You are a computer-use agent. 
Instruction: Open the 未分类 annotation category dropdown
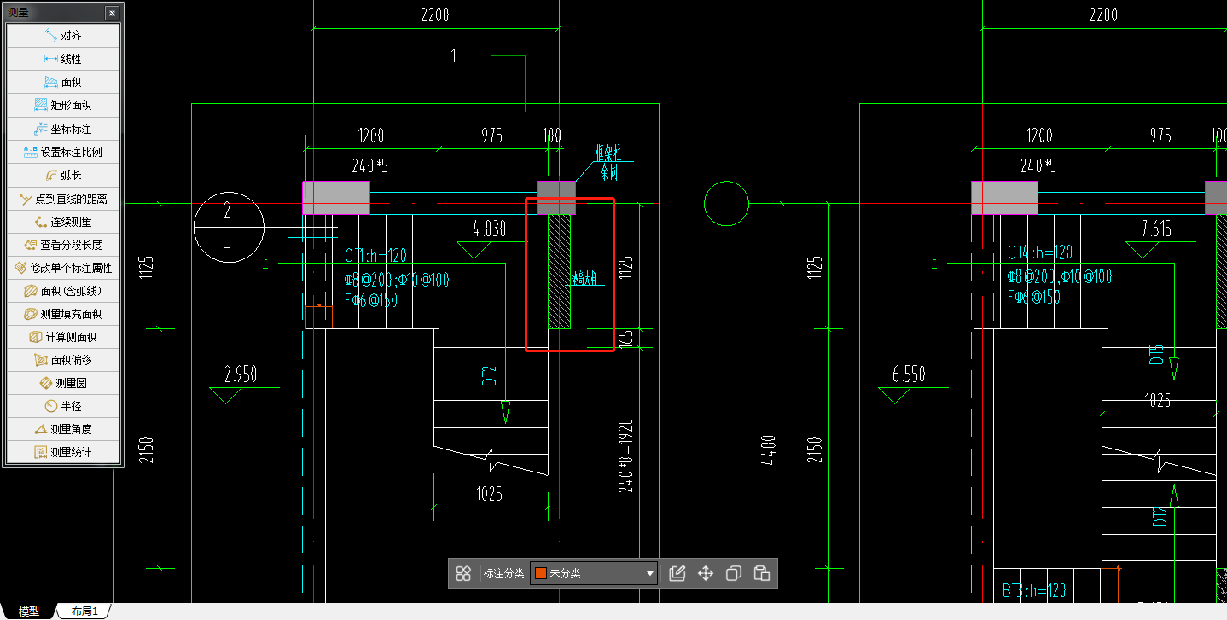(x=594, y=573)
